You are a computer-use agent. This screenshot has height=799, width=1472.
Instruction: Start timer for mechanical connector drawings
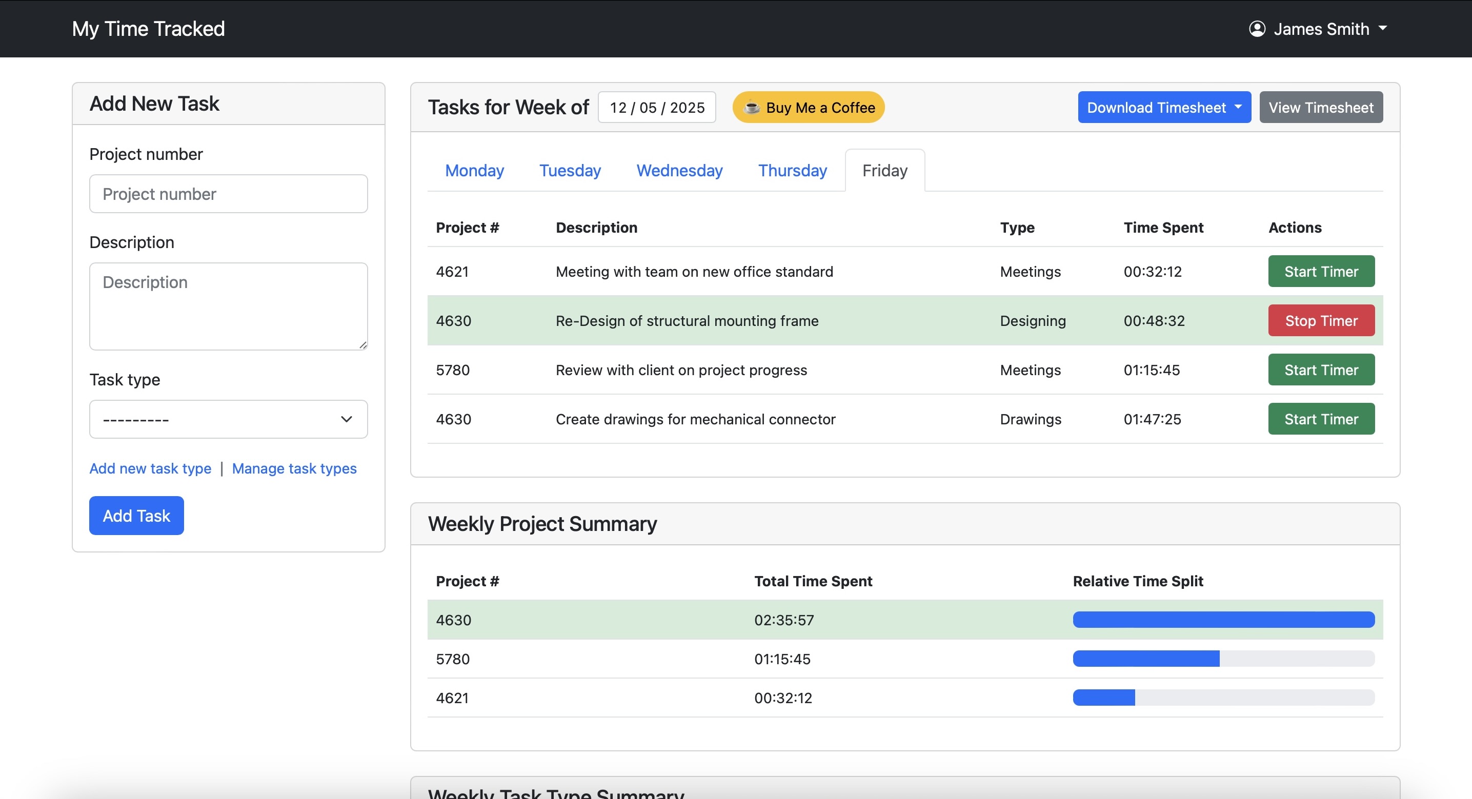tap(1321, 419)
